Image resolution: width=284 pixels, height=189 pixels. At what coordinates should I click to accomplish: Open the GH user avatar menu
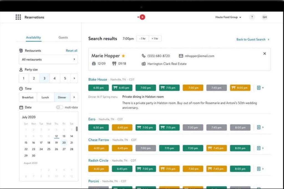(x=265, y=17)
